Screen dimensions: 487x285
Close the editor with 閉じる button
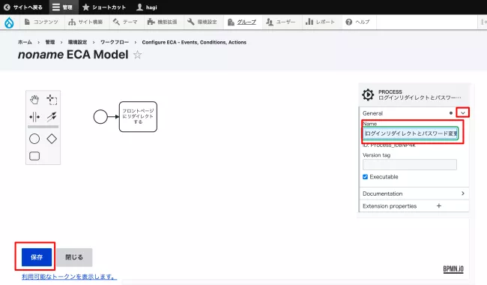(74, 257)
